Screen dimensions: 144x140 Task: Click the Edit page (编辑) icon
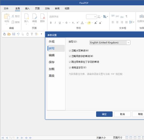34,16
